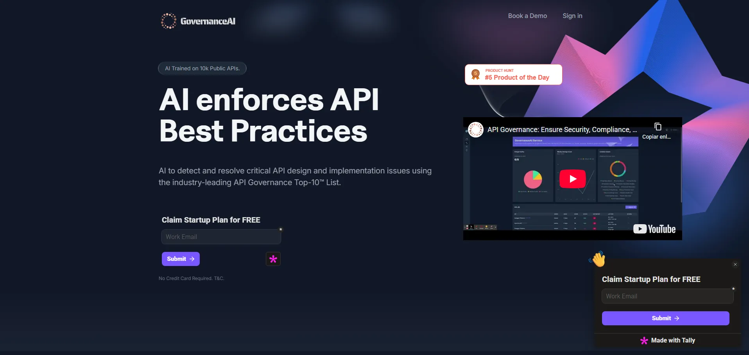
Task: Click the Tally star icon in popup footer
Action: pyautogui.click(x=644, y=341)
